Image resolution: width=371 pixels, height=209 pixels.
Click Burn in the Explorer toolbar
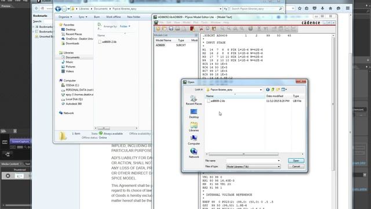point(97,17)
